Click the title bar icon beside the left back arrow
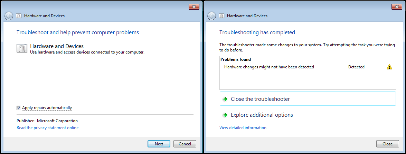The width and height of the screenshot is (406, 154). pyautogui.click(x=19, y=16)
